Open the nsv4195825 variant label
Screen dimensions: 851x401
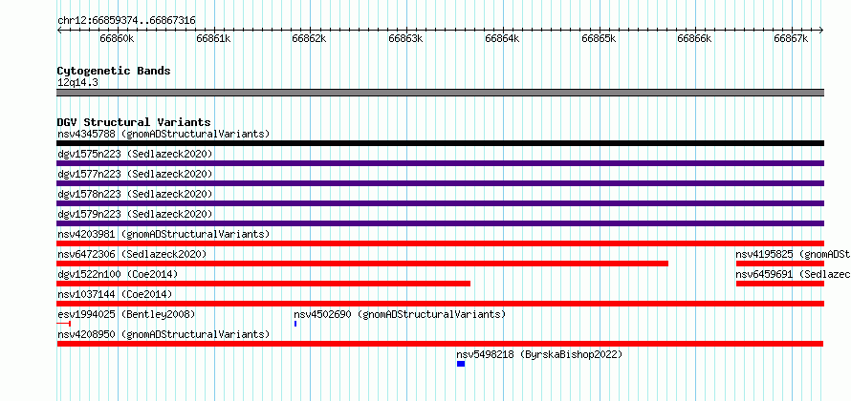(793, 254)
